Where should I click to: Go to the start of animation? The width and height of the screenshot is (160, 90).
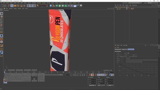coord(71,75)
